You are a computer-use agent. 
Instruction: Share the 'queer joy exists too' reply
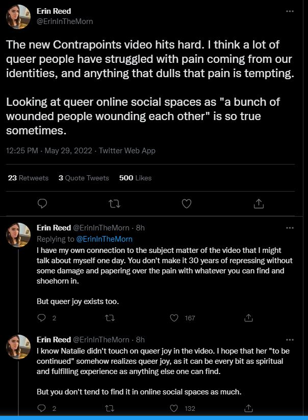tap(249, 318)
